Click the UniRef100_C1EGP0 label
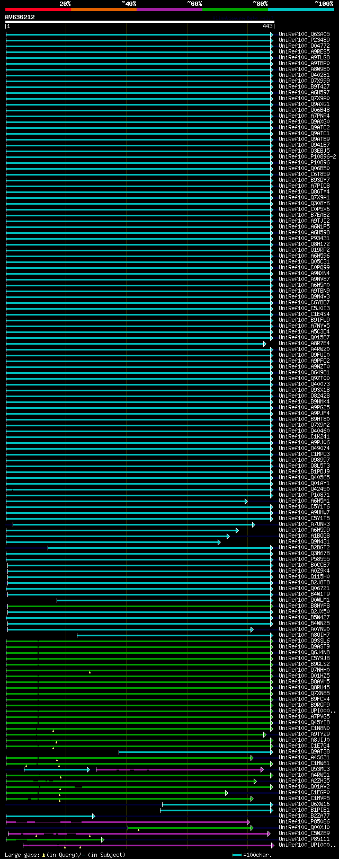339x859 pixels. tap(304, 793)
